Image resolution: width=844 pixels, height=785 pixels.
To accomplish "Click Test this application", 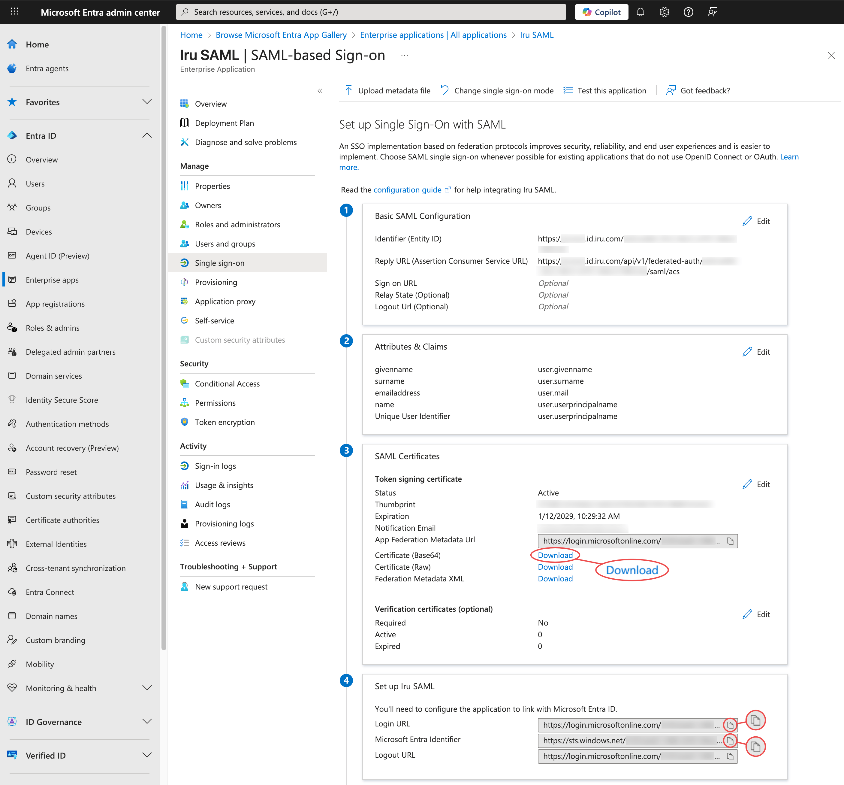I will 604,90.
